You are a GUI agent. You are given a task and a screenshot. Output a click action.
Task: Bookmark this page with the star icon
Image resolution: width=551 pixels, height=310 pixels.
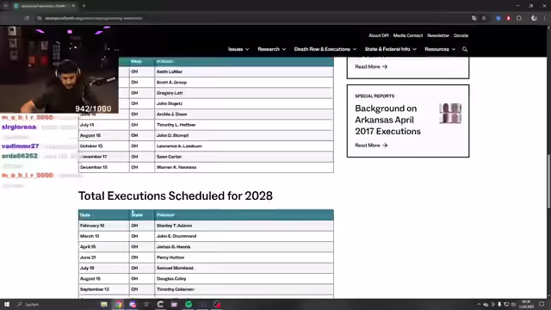tap(484, 18)
